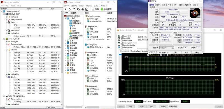
Task: Collapse the Clocks node in HWMonitor
Action: click(x=7, y=77)
